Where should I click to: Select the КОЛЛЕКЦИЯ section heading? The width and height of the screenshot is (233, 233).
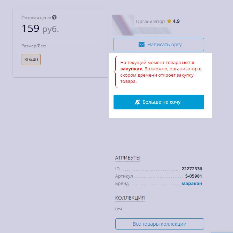coord(130,198)
